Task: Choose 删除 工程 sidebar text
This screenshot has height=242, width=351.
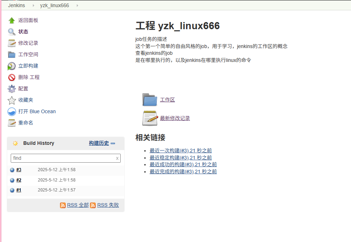Action: (29, 77)
